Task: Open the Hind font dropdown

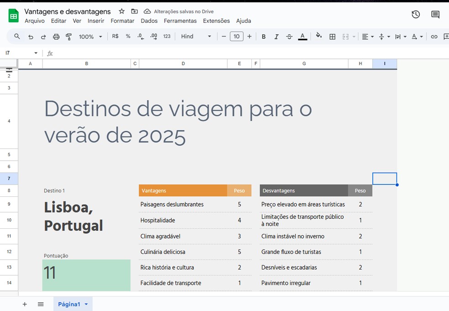Action: pos(196,37)
